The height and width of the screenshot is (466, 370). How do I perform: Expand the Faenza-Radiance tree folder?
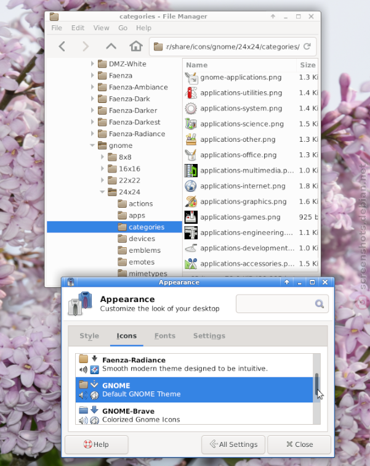tap(92, 134)
